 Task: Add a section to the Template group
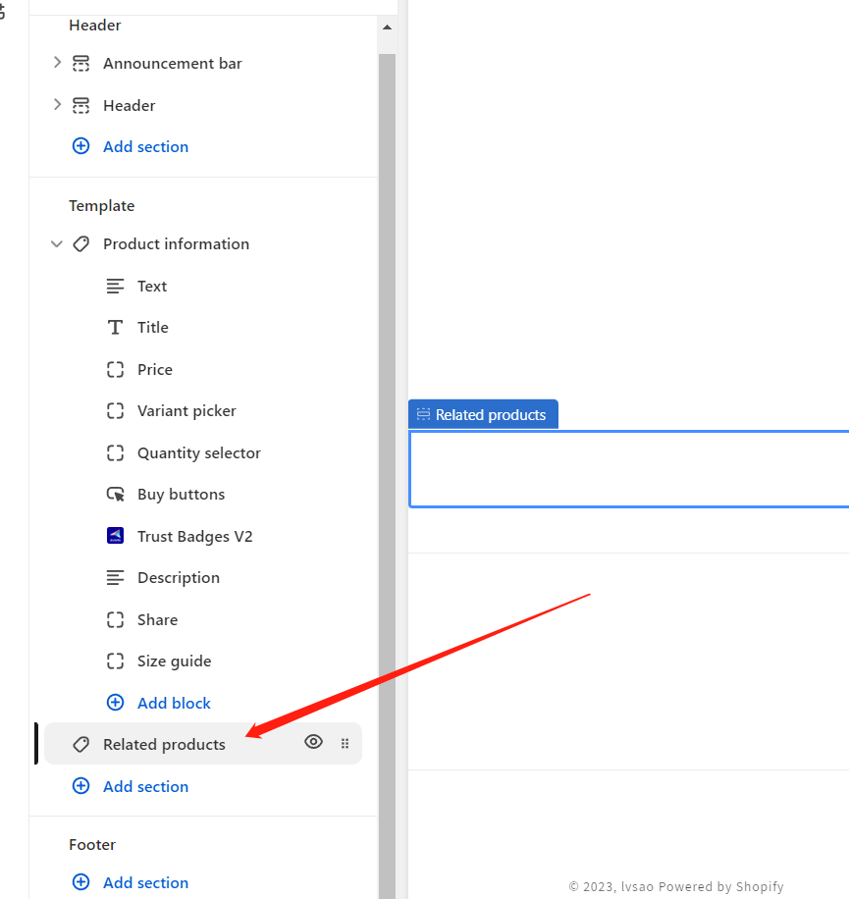[x=145, y=787]
